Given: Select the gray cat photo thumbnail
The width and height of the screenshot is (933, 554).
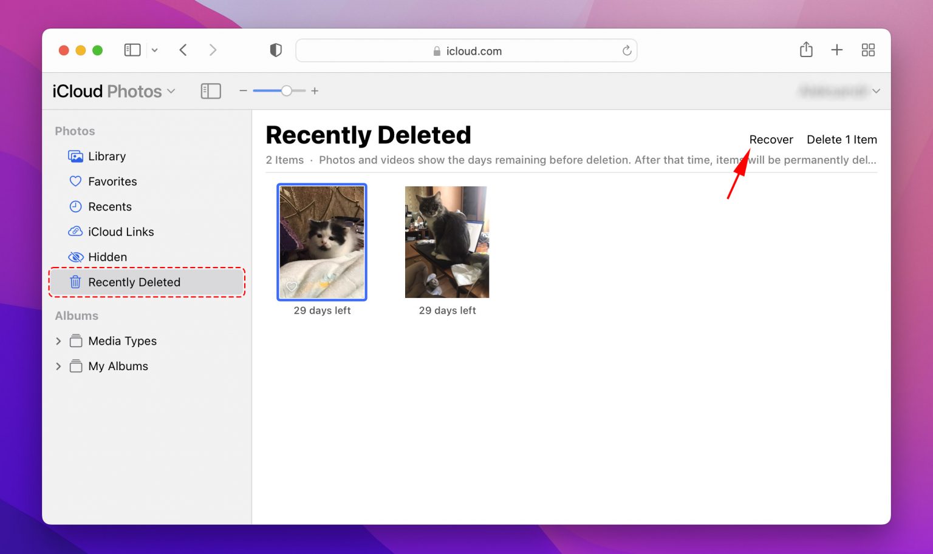Looking at the screenshot, I should coord(446,242).
